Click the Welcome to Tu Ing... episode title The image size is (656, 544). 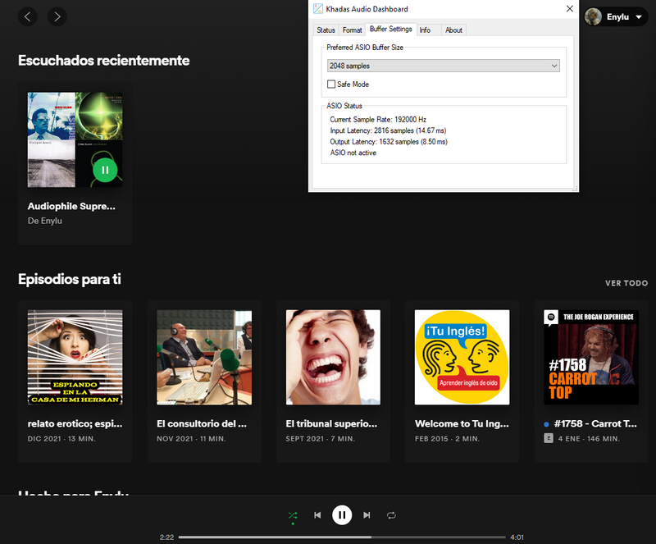(462, 424)
